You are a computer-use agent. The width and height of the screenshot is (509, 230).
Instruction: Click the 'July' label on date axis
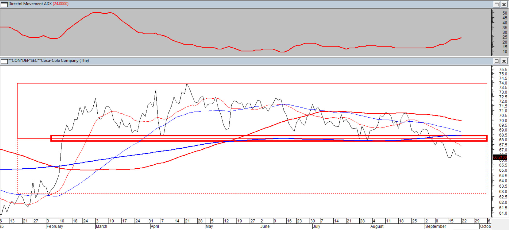click(316, 226)
